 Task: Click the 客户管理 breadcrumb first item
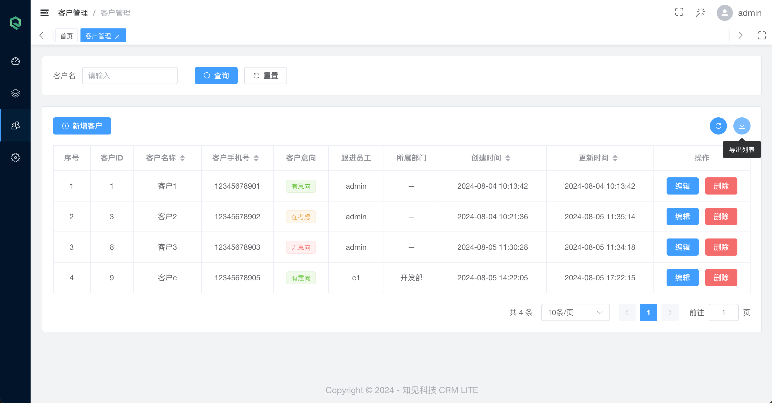73,13
